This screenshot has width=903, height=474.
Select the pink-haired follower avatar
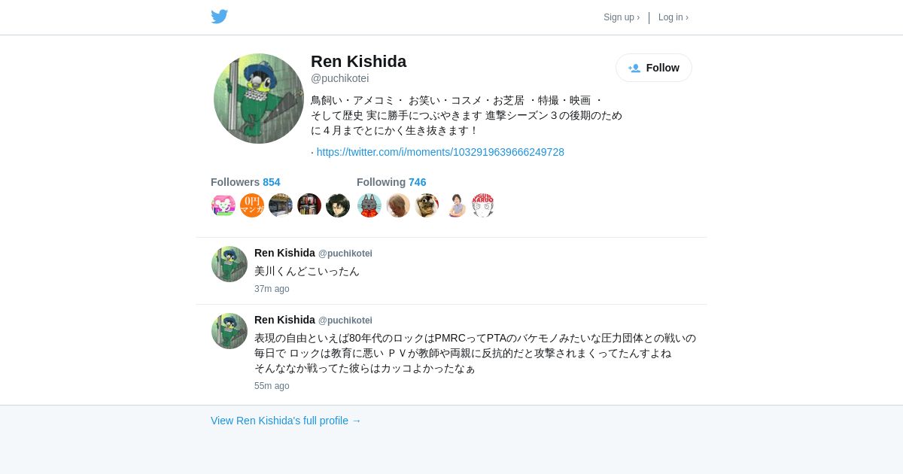coord(223,205)
